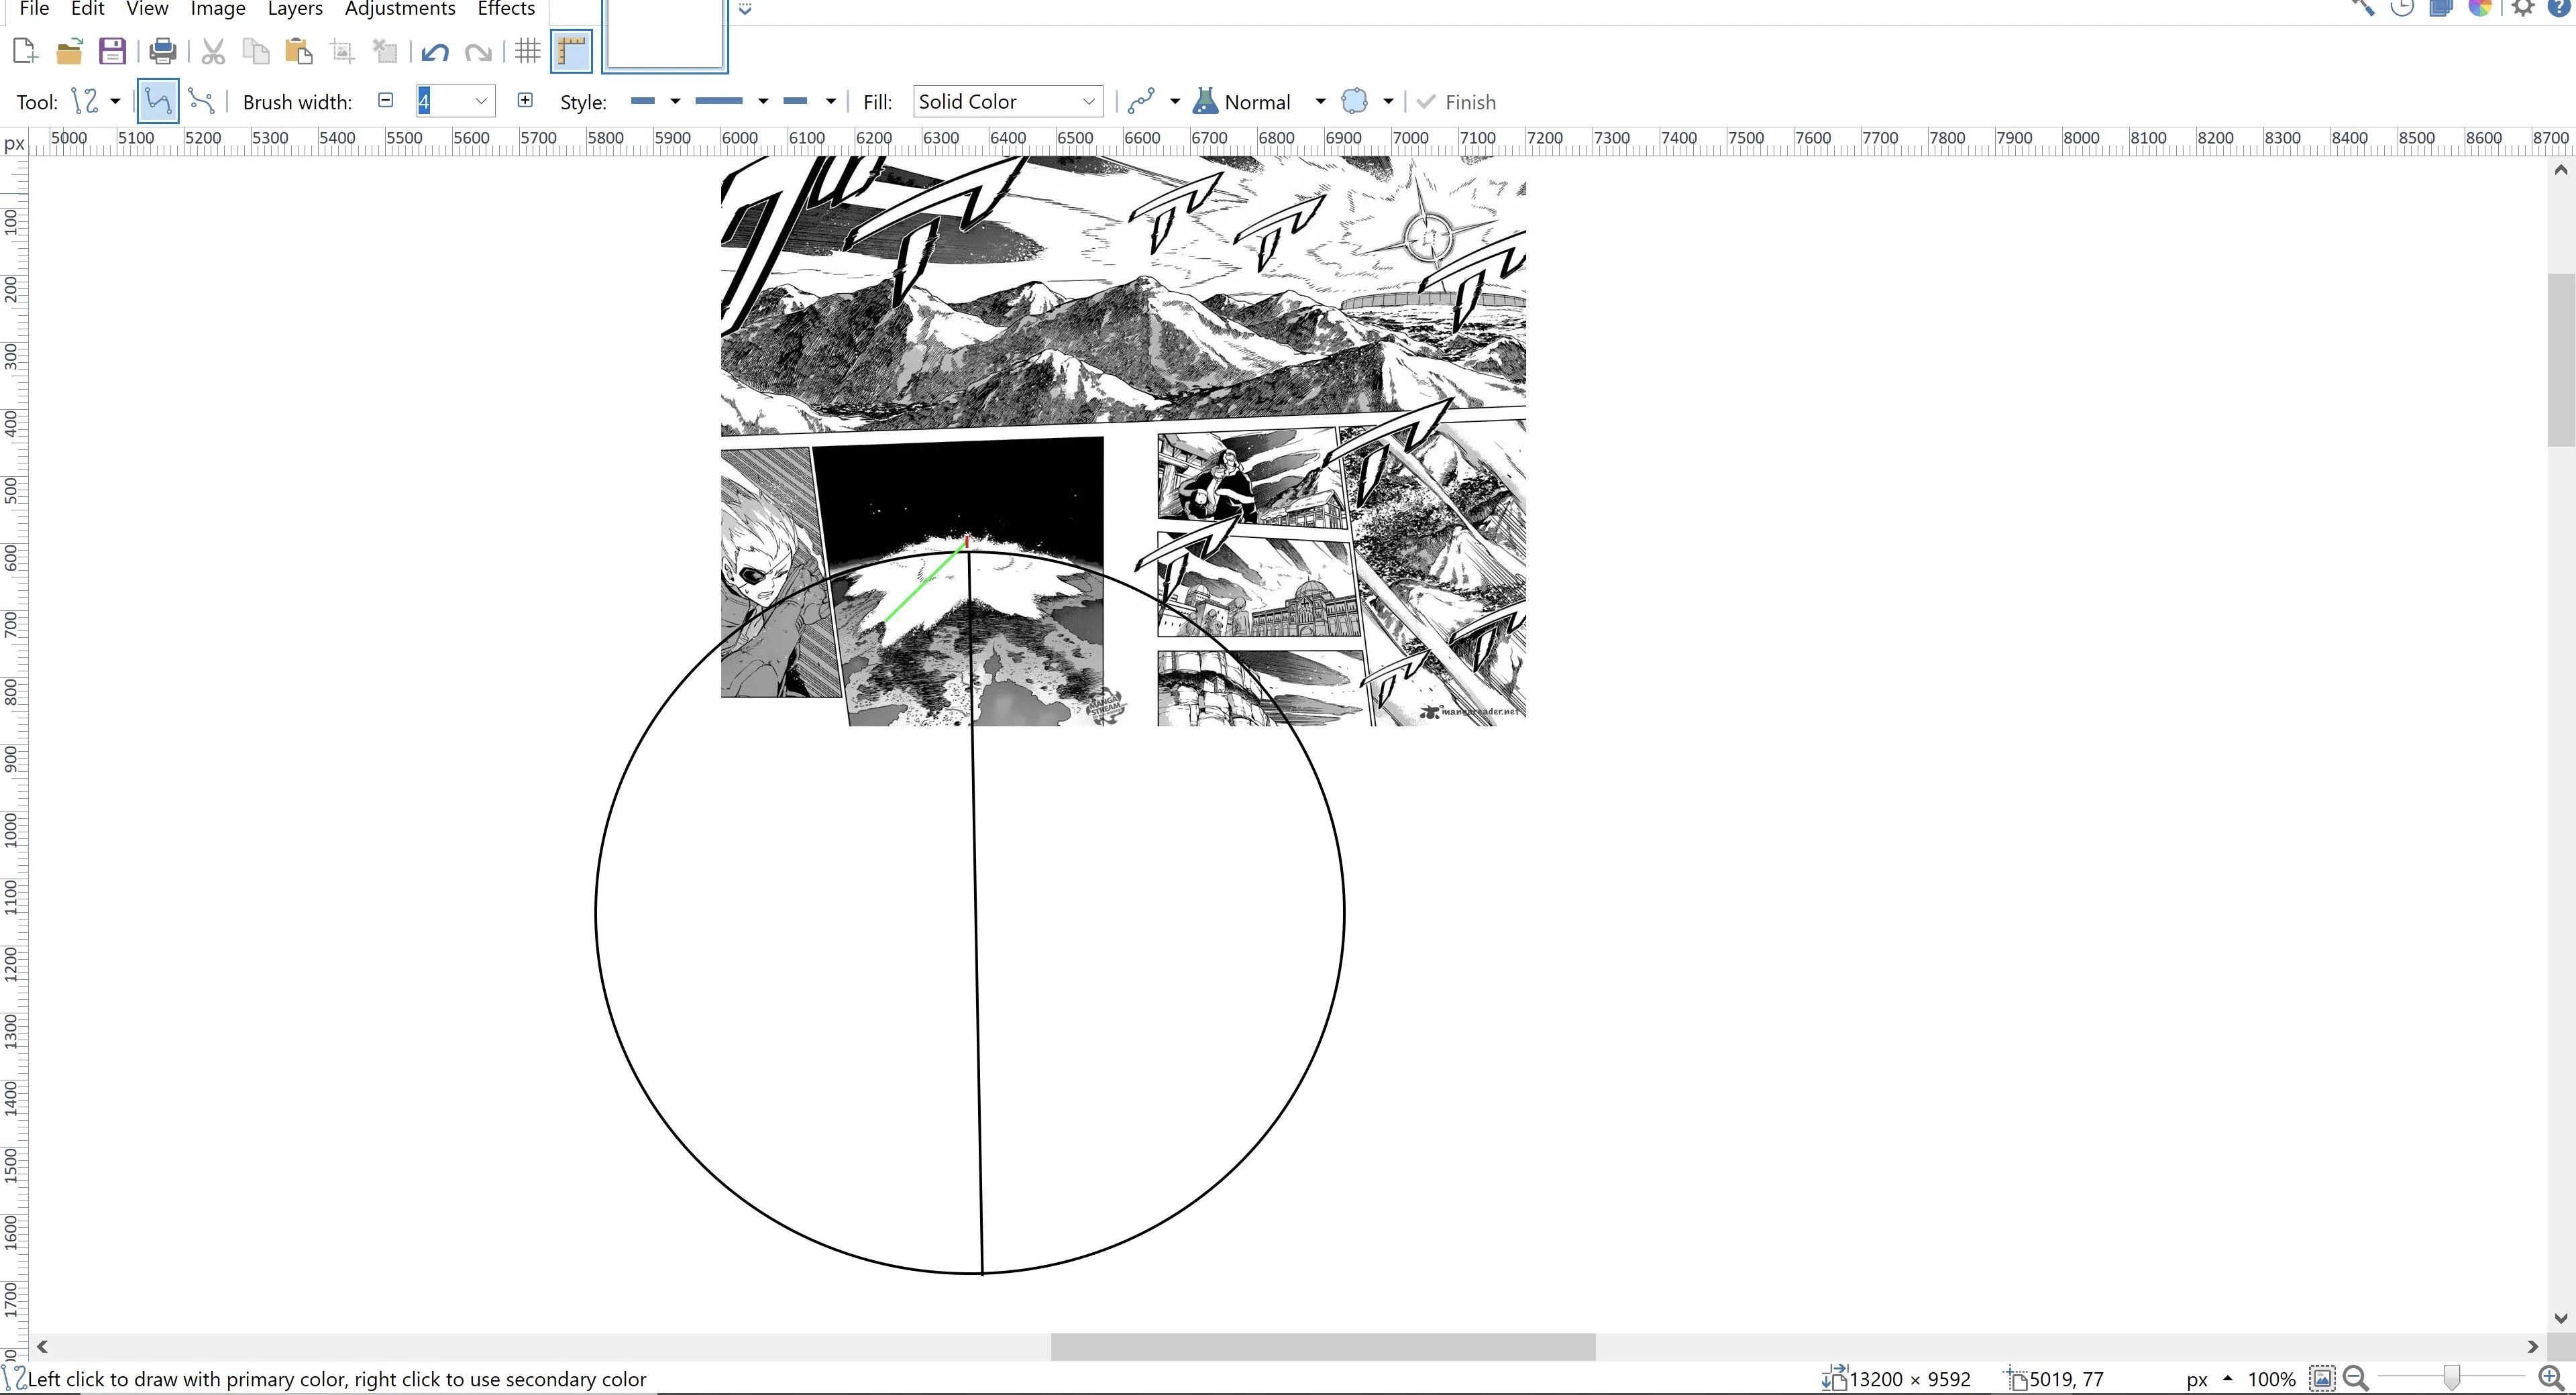Click the Save file icon
The image size is (2576, 1395).
(x=112, y=51)
